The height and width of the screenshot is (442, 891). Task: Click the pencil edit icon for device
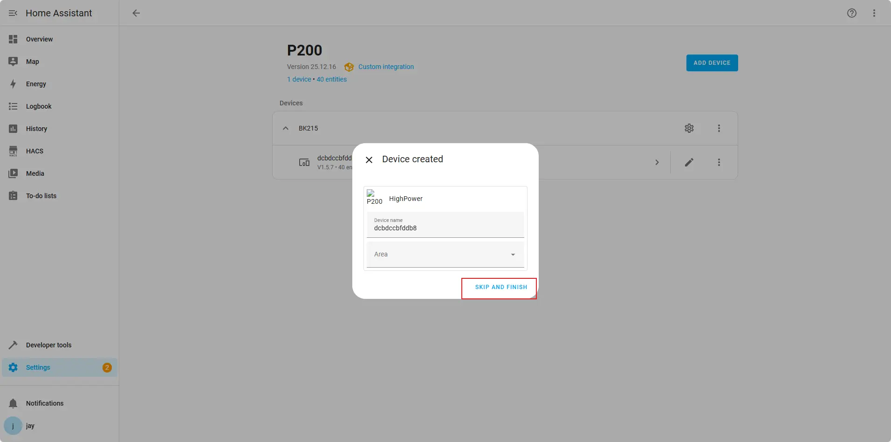[x=689, y=162]
